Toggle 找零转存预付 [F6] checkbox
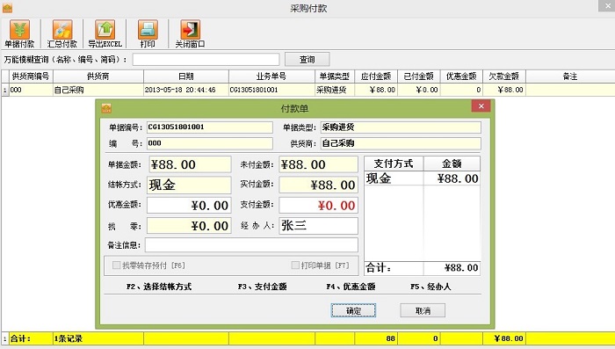 tap(116, 265)
